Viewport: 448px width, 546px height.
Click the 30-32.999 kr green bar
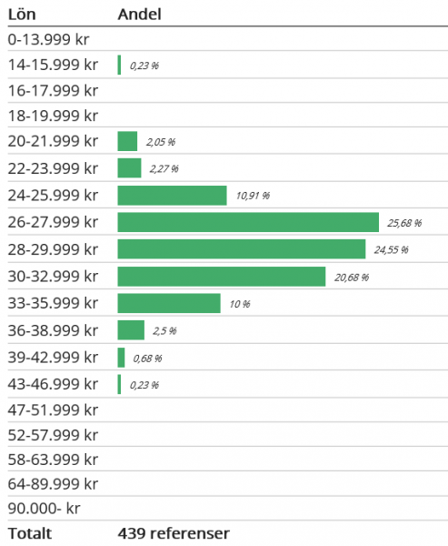coord(222,277)
